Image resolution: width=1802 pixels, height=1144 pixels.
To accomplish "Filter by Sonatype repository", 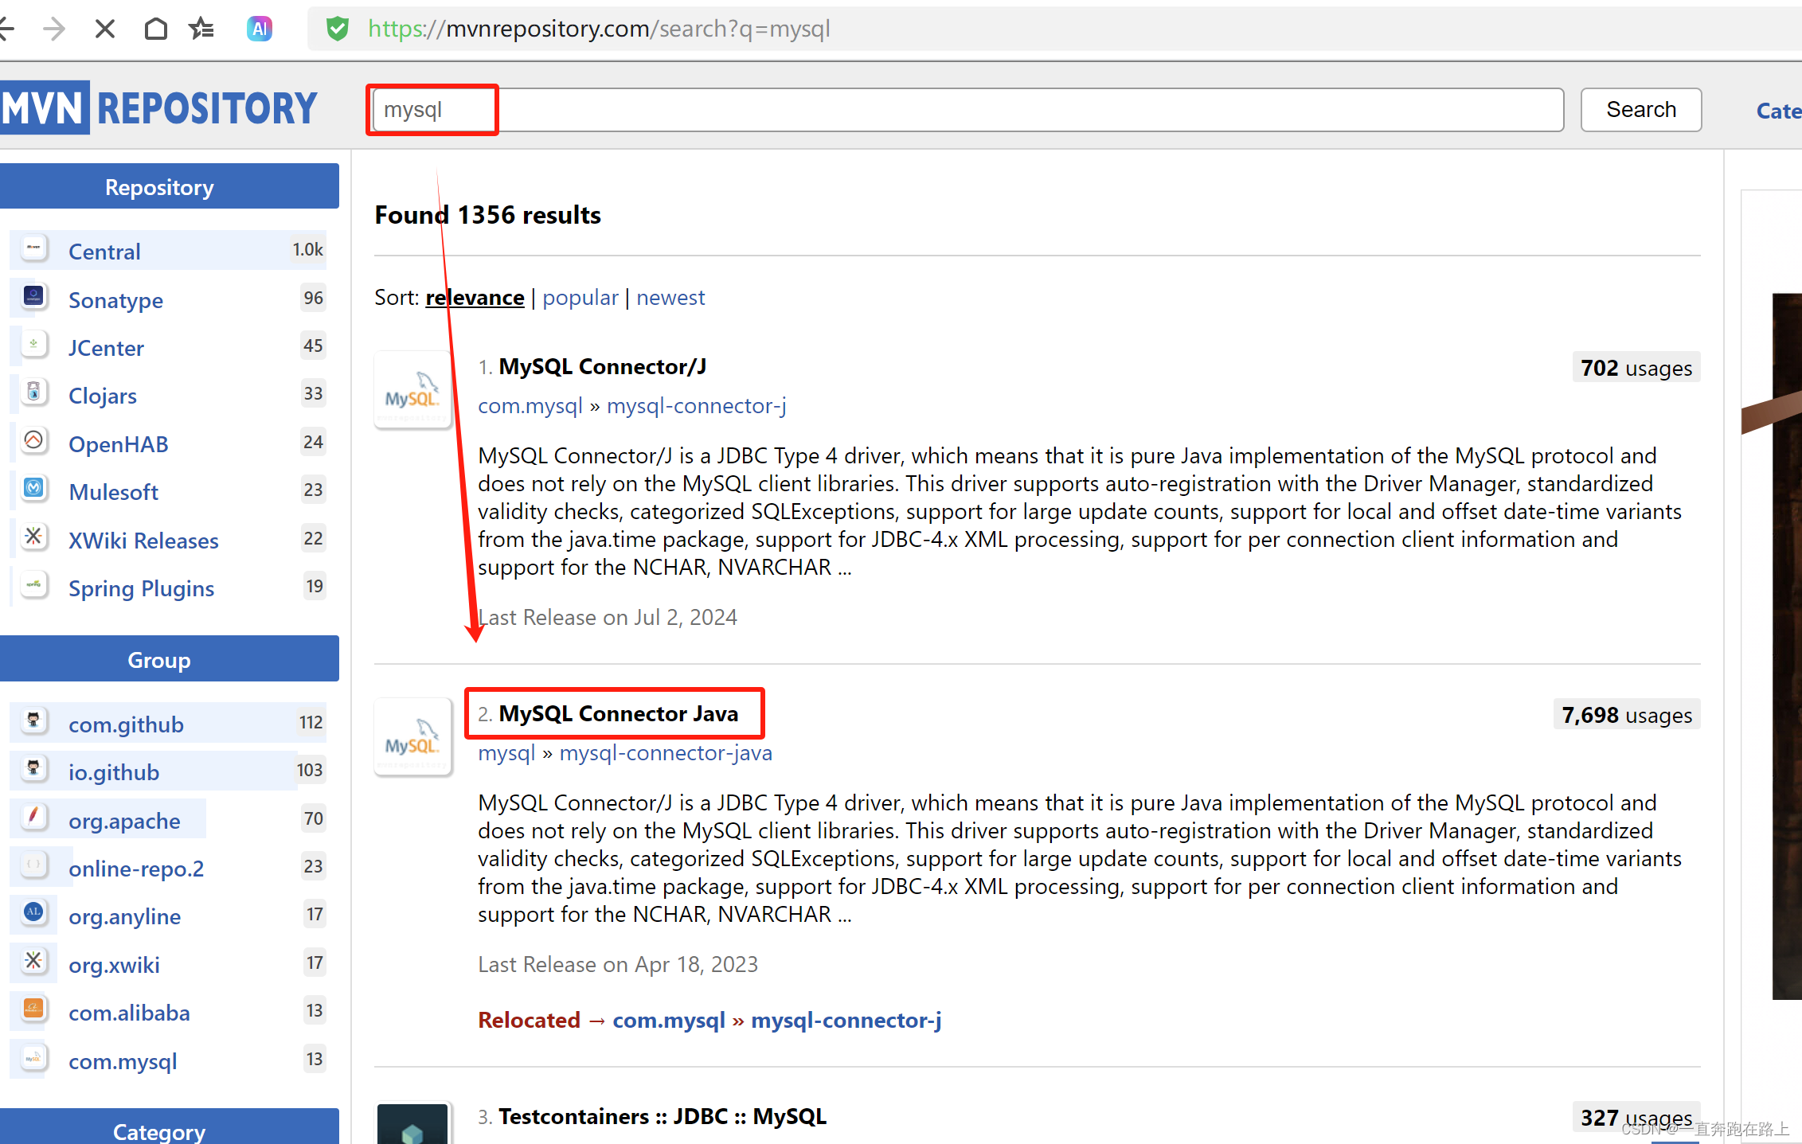I will (x=115, y=300).
